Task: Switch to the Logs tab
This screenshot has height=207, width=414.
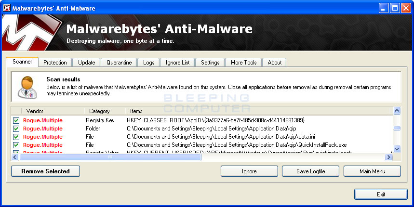Action: coord(148,63)
